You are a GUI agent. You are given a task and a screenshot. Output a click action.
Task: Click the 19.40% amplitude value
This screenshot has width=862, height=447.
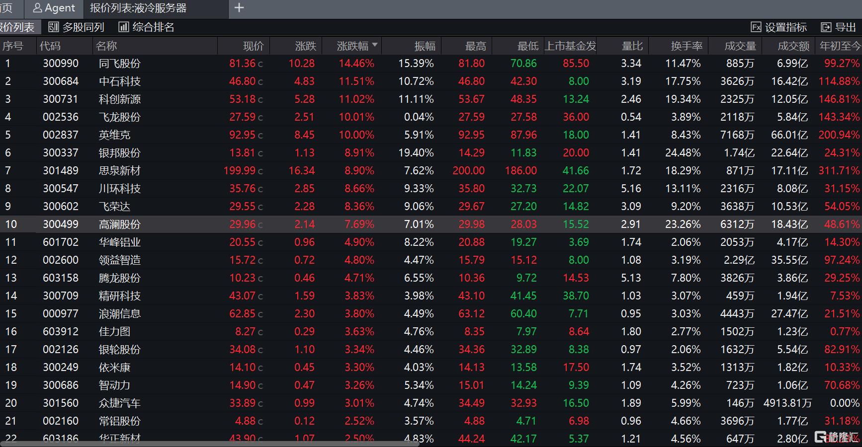pyautogui.click(x=416, y=153)
